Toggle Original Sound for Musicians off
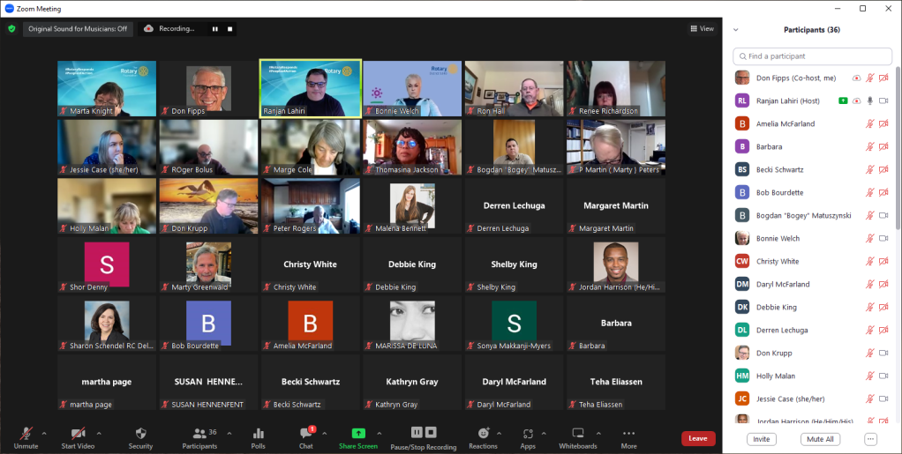This screenshot has width=902, height=454. (x=78, y=28)
